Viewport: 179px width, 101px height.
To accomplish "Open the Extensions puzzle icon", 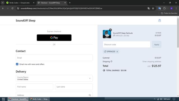I will 164,8.
